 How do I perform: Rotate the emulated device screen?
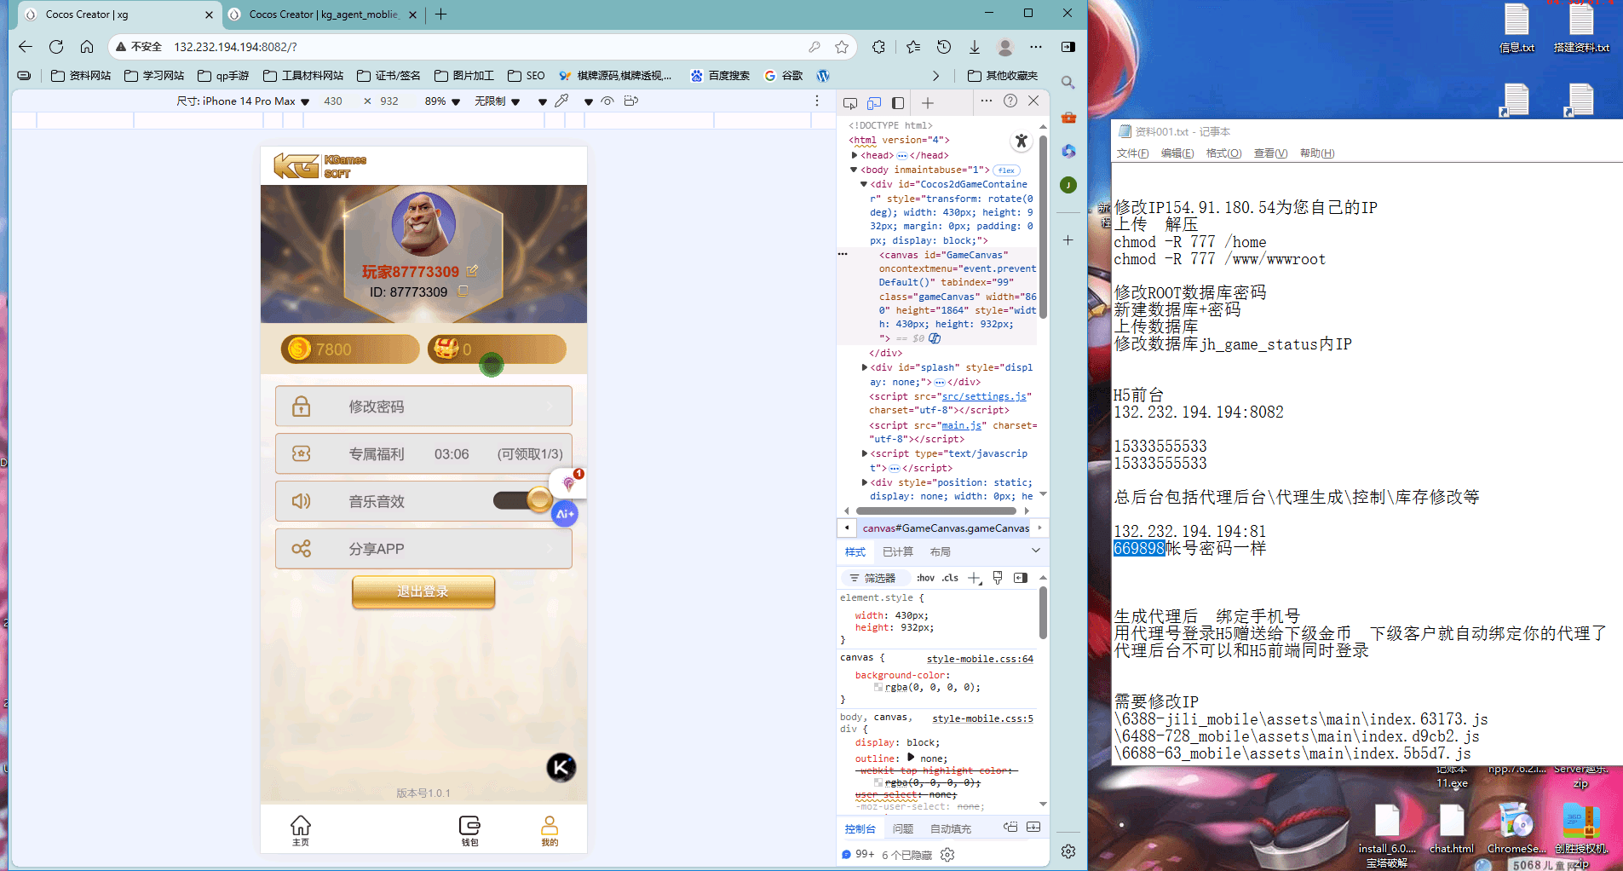[x=631, y=101]
